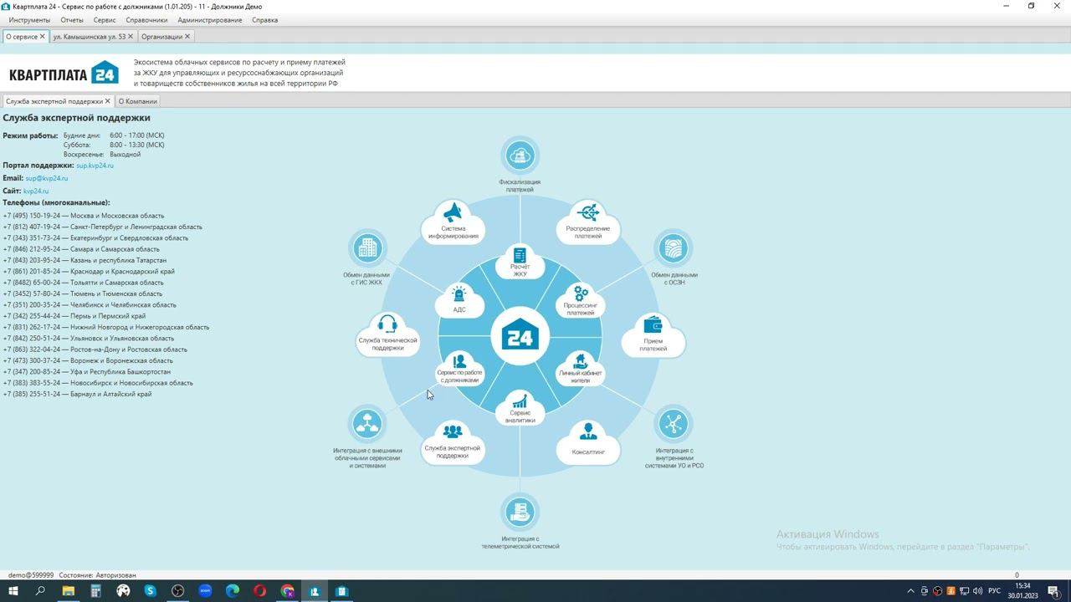
Task: Open taskbar search magnifier
Action: click(40, 591)
